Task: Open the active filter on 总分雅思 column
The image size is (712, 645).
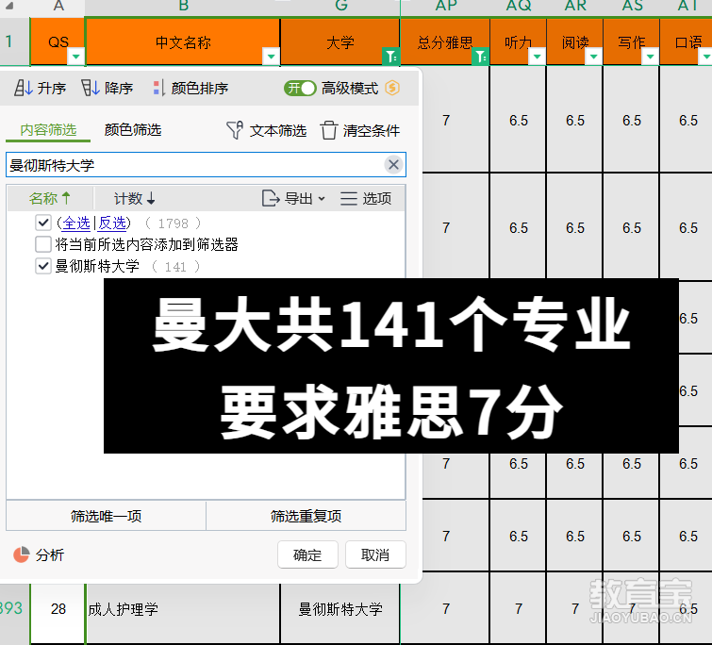Action: (x=480, y=57)
